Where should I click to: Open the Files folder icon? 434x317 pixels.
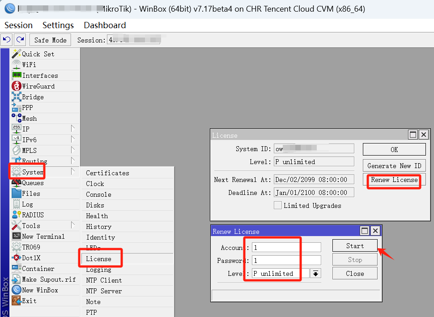pyautogui.click(x=16, y=193)
